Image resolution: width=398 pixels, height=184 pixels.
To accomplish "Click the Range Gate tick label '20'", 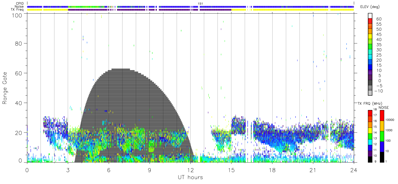I will pyautogui.click(x=18, y=133).
